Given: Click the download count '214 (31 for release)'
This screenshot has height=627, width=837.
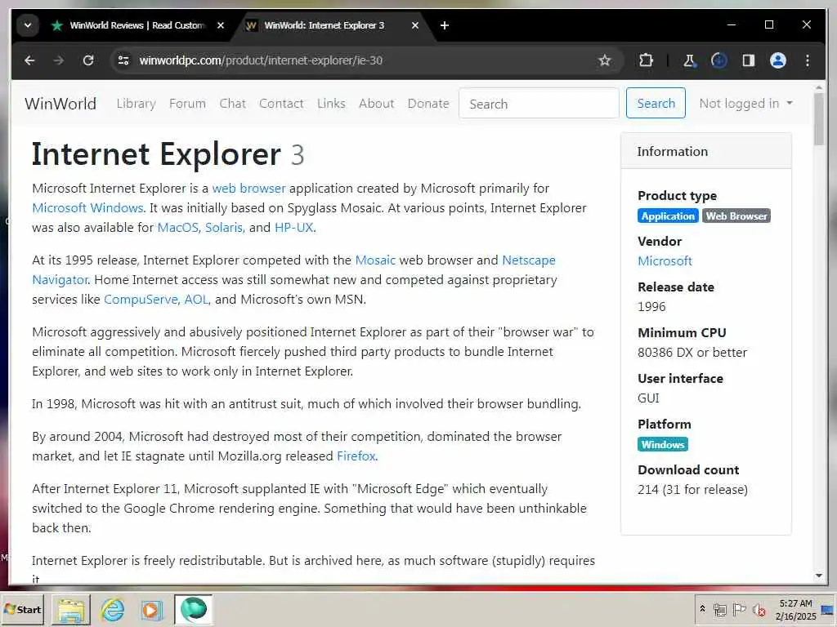Looking at the screenshot, I should (692, 490).
